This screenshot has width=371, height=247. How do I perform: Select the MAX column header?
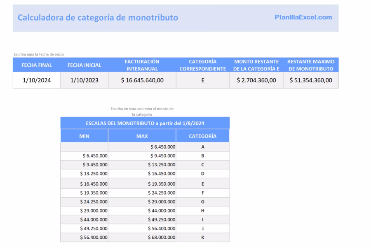pyautogui.click(x=141, y=135)
